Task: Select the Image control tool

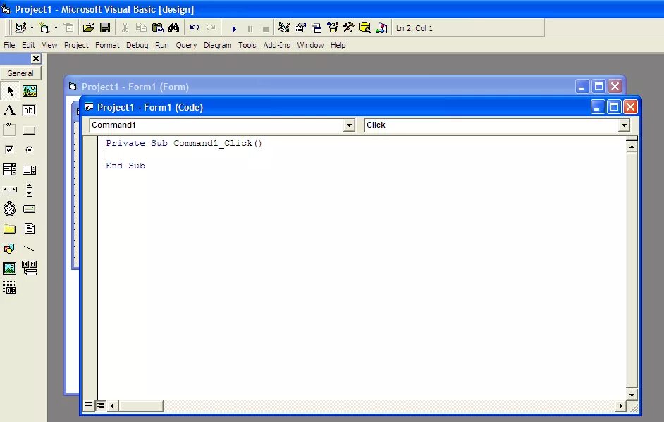Action: 10,268
